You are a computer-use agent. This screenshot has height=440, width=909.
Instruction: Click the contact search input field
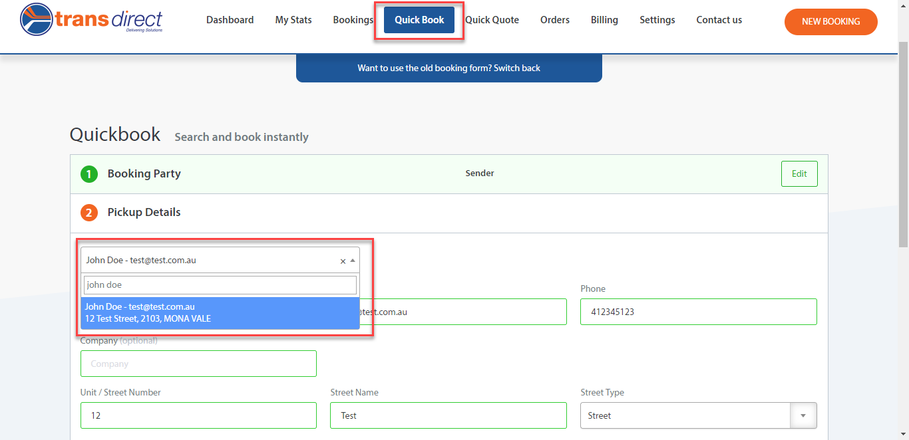[220, 285]
